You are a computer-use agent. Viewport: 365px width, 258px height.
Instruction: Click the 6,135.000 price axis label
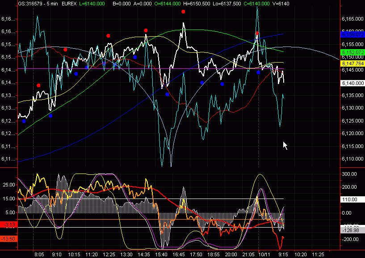tap(352, 95)
